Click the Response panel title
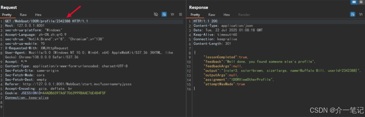 tap(198, 8)
